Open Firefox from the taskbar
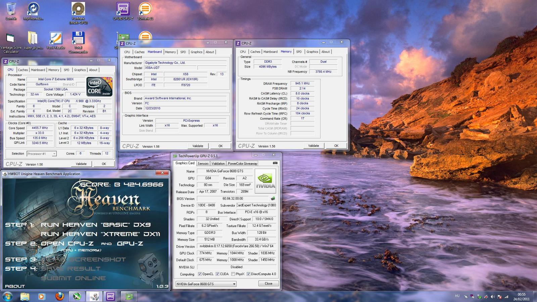This screenshot has height=302, width=537. pyautogui.click(x=59, y=296)
